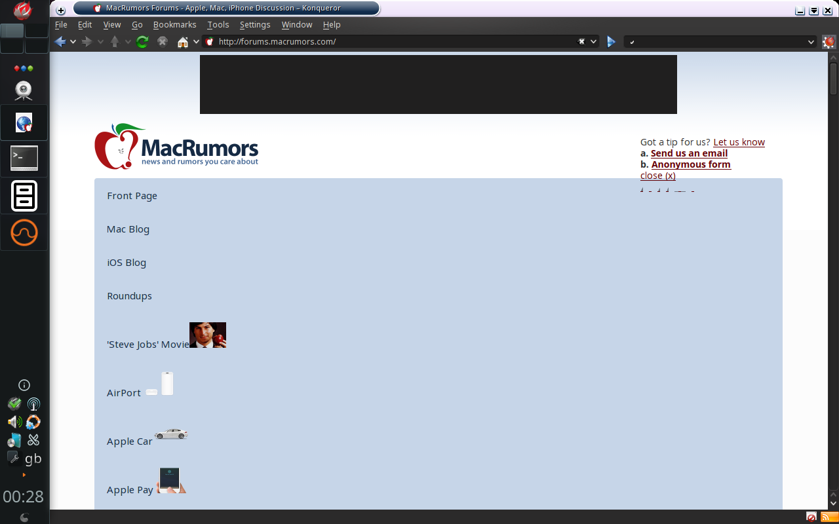The image size is (839, 524).
Task: Click the blocked-content icon in status bar
Action: click(x=811, y=517)
